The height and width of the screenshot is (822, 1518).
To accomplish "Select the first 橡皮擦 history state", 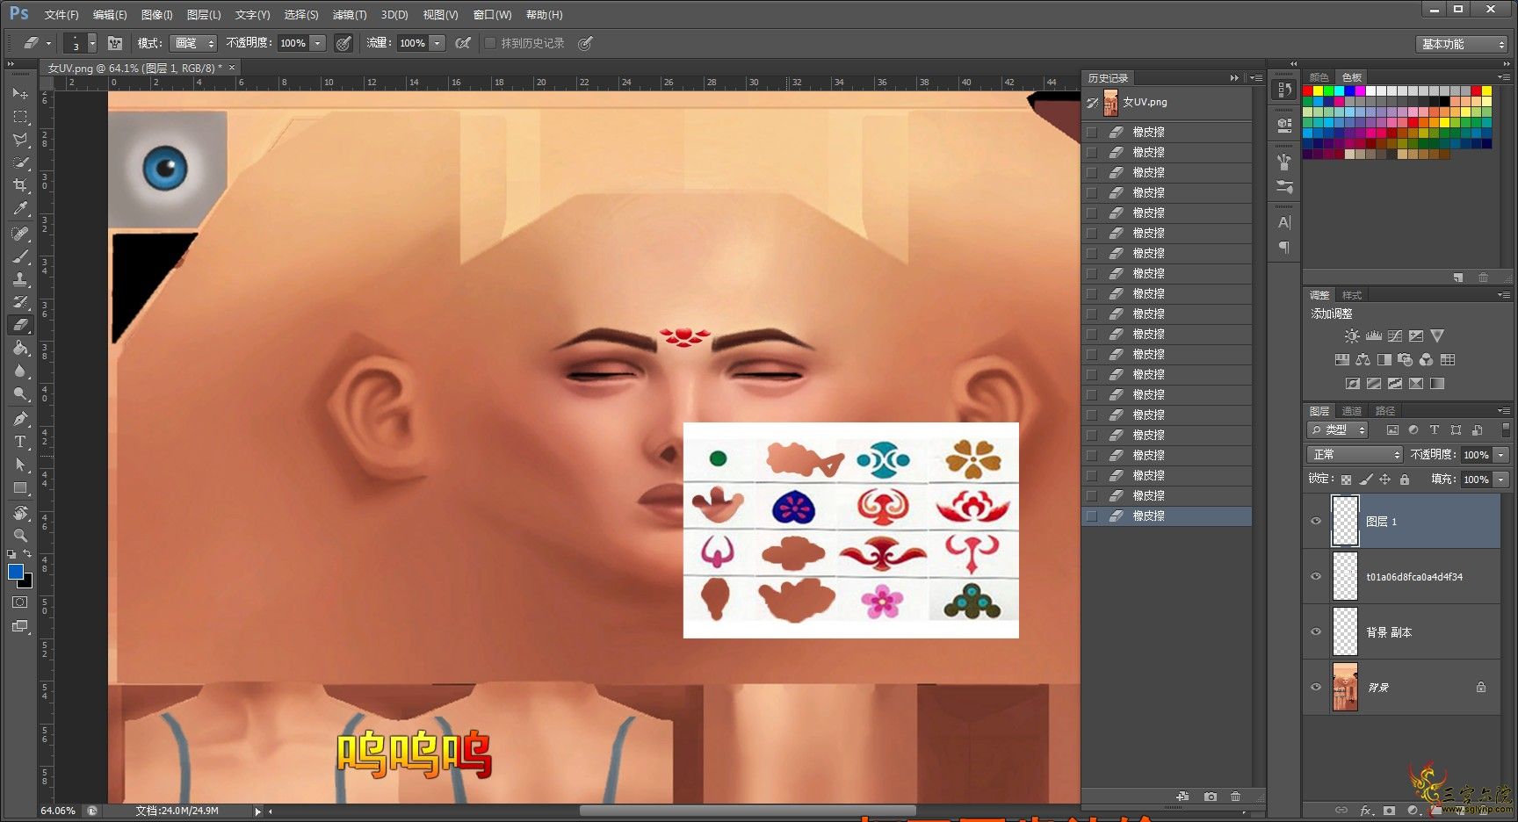I will [1167, 132].
